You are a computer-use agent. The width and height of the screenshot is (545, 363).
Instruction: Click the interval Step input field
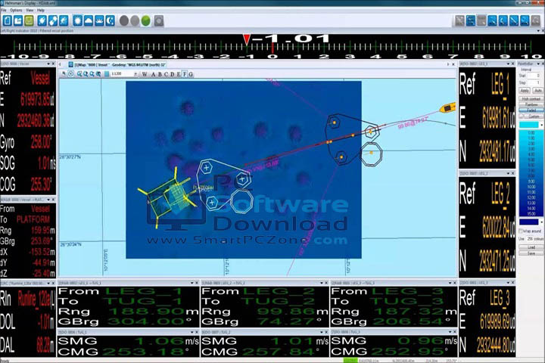click(x=534, y=82)
